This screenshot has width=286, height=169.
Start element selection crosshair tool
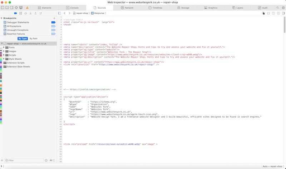pyautogui.click(x=16, y=8)
